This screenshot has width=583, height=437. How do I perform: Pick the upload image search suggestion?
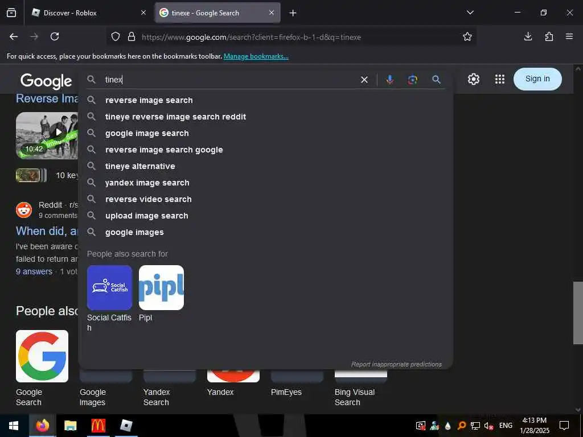(266, 216)
